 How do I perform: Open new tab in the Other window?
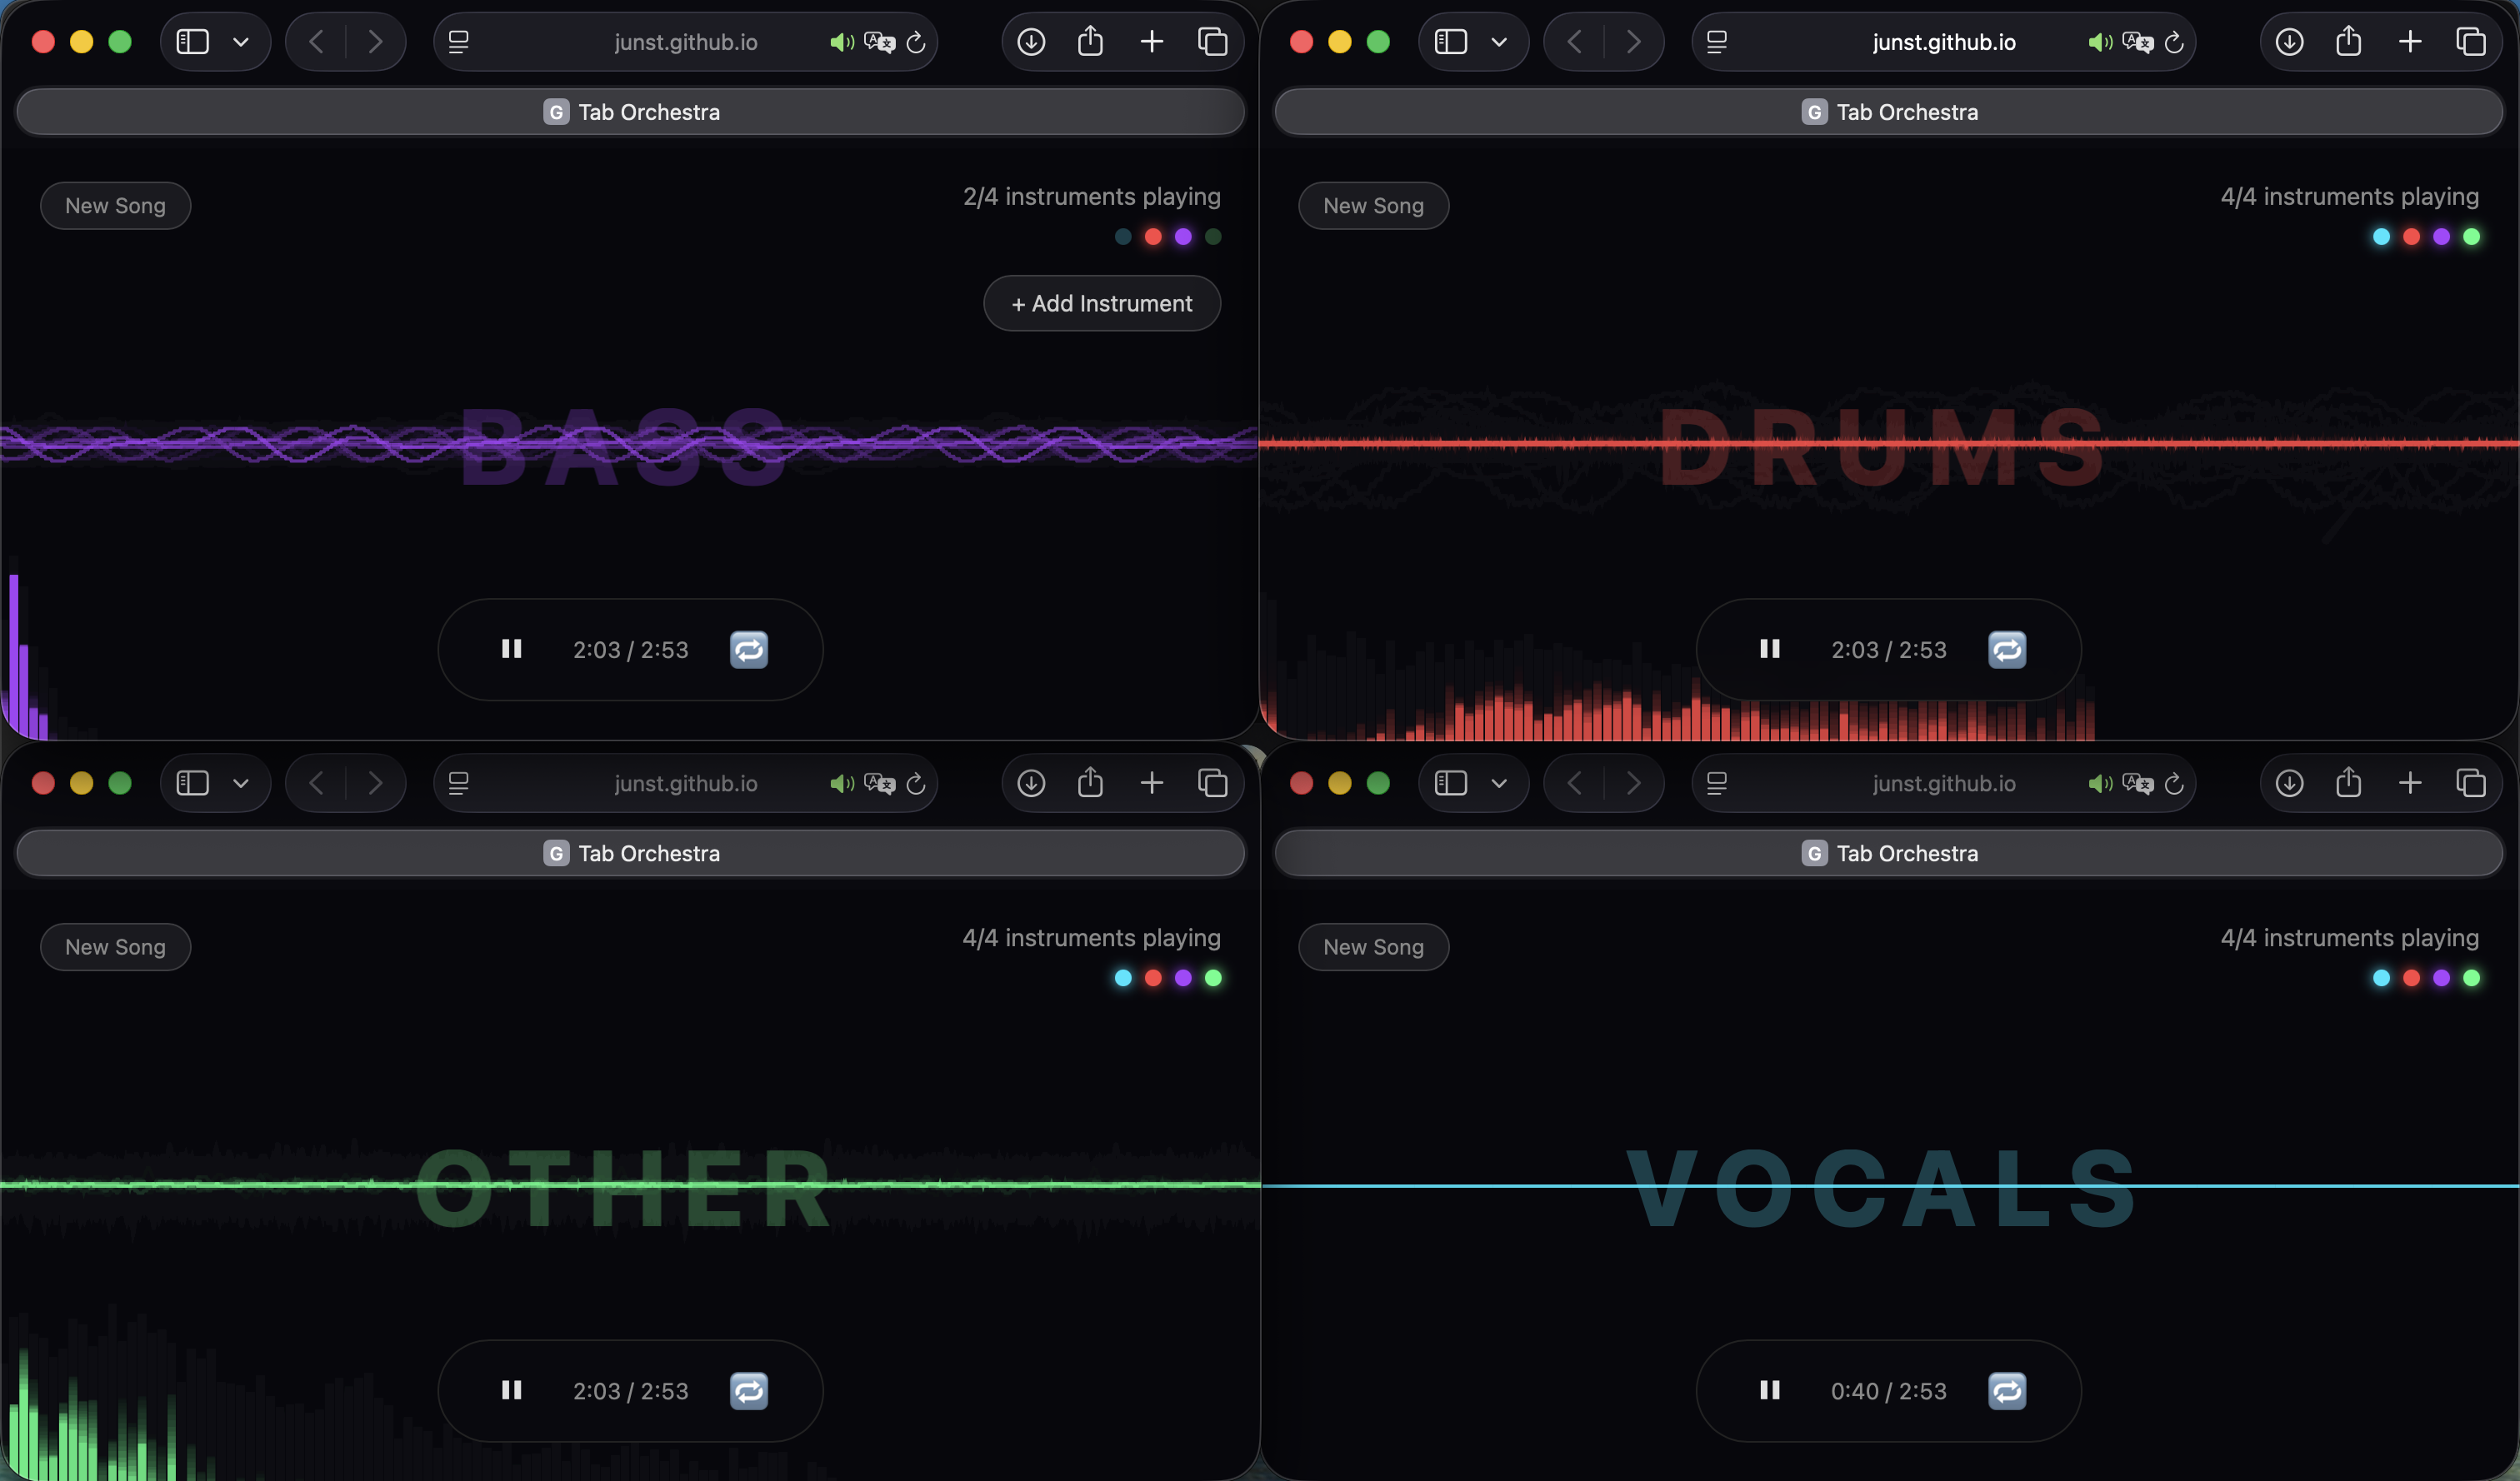1152,784
